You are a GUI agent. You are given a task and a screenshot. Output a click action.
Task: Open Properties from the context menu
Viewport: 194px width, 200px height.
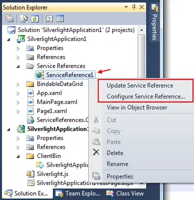click(120, 176)
